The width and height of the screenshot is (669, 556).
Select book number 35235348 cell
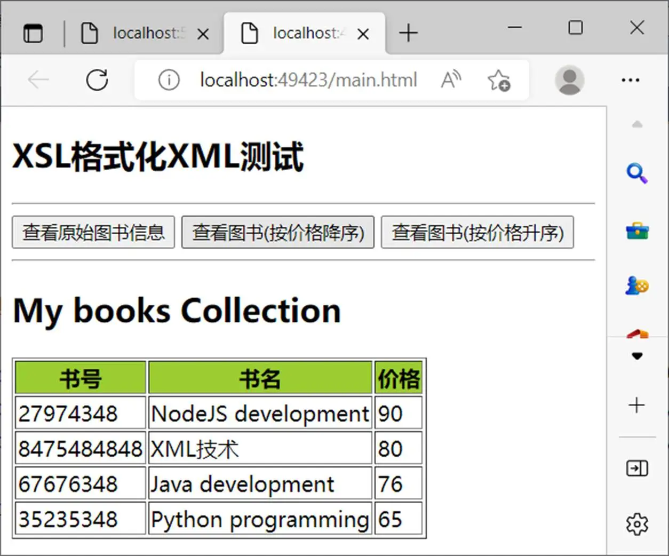(81, 519)
